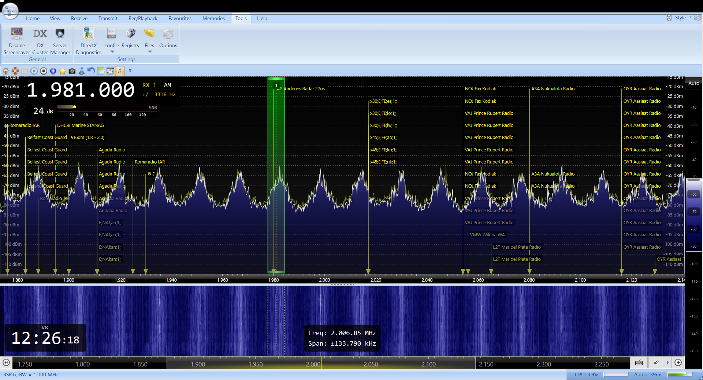The width and height of the screenshot is (703, 380).
Task: Launch DirectX Diagnostics
Action: pos(89,34)
